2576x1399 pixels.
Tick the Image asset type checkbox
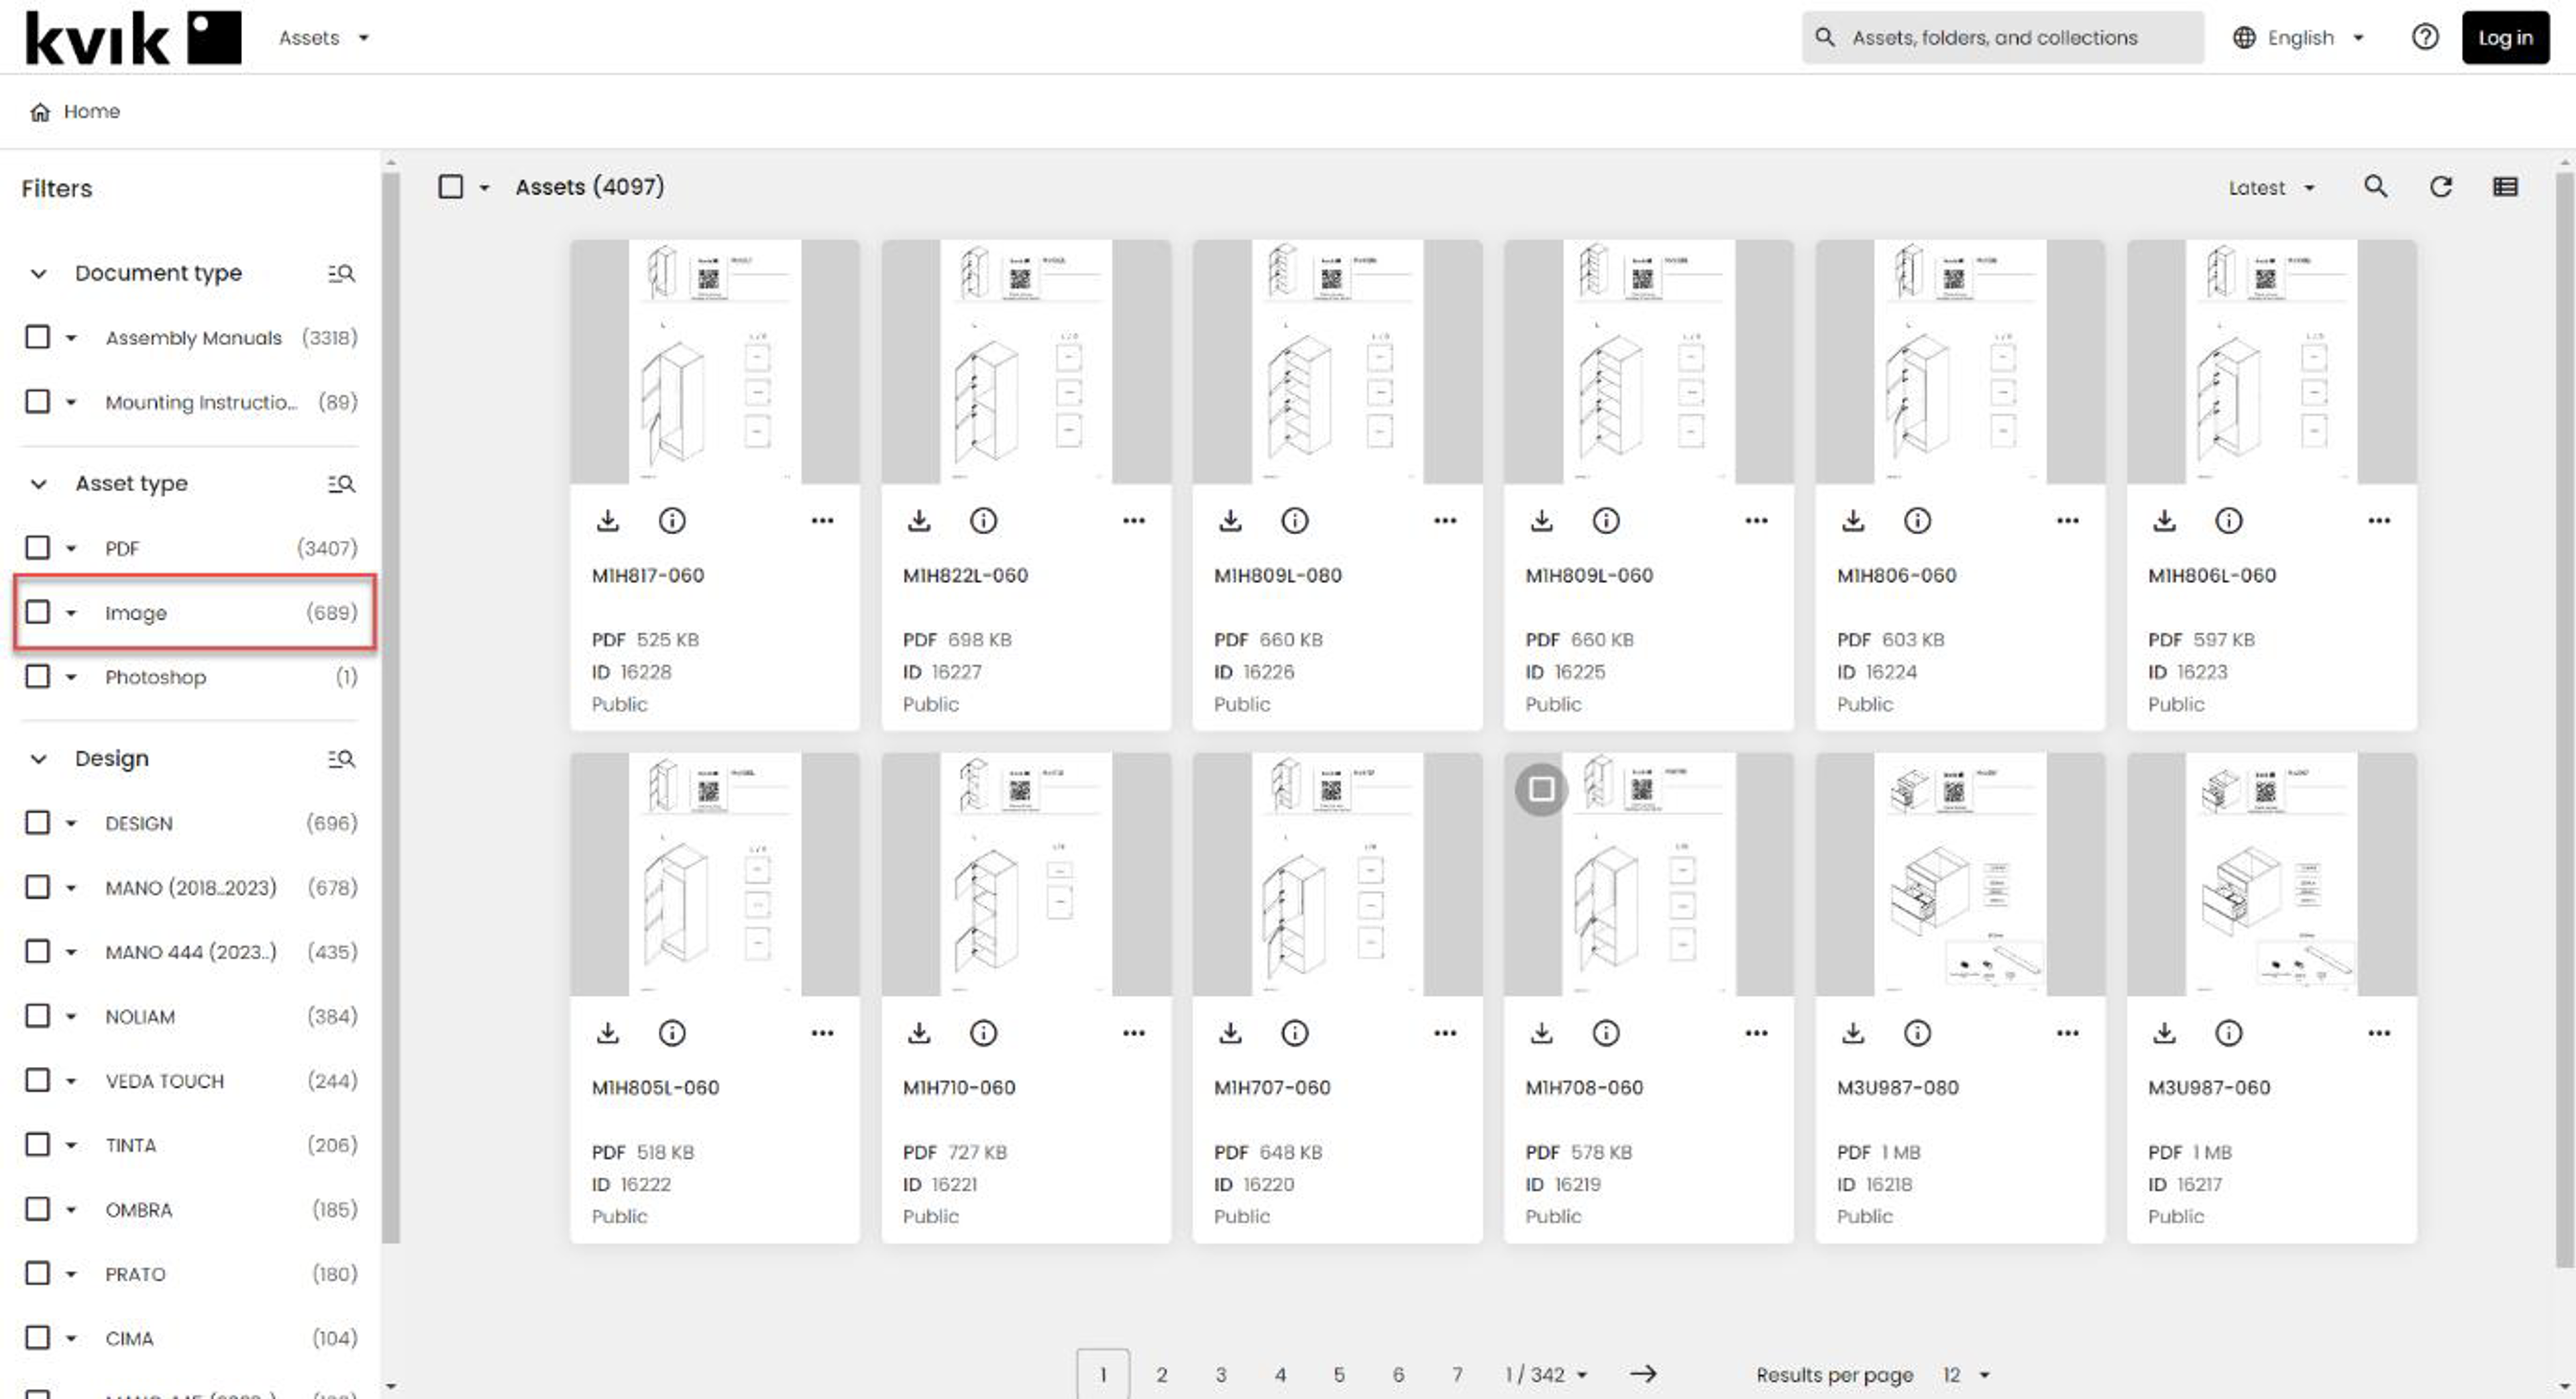pos(38,612)
